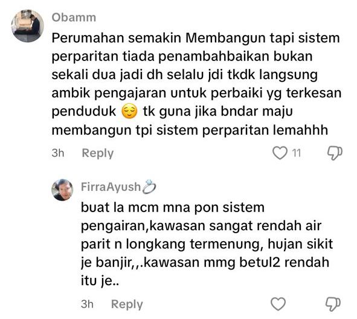
Task: Click the word 'penambahbaikan' in Obamm's comment
Action: pyautogui.click(x=214, y=56)
